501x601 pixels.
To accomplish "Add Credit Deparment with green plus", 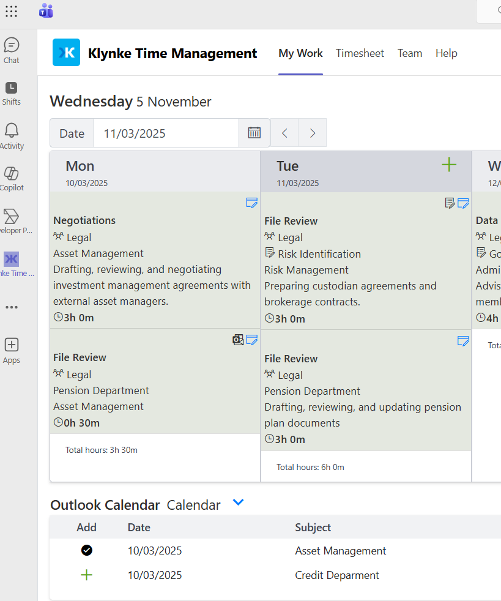I will (x=86, y=575).
